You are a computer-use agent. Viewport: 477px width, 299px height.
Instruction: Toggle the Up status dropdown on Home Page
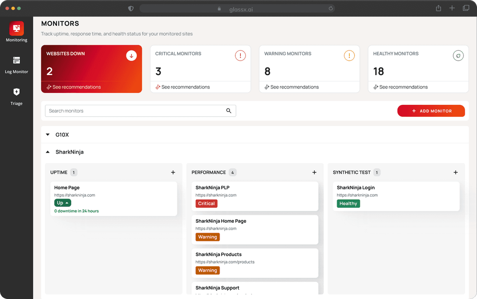click(62, 203)
